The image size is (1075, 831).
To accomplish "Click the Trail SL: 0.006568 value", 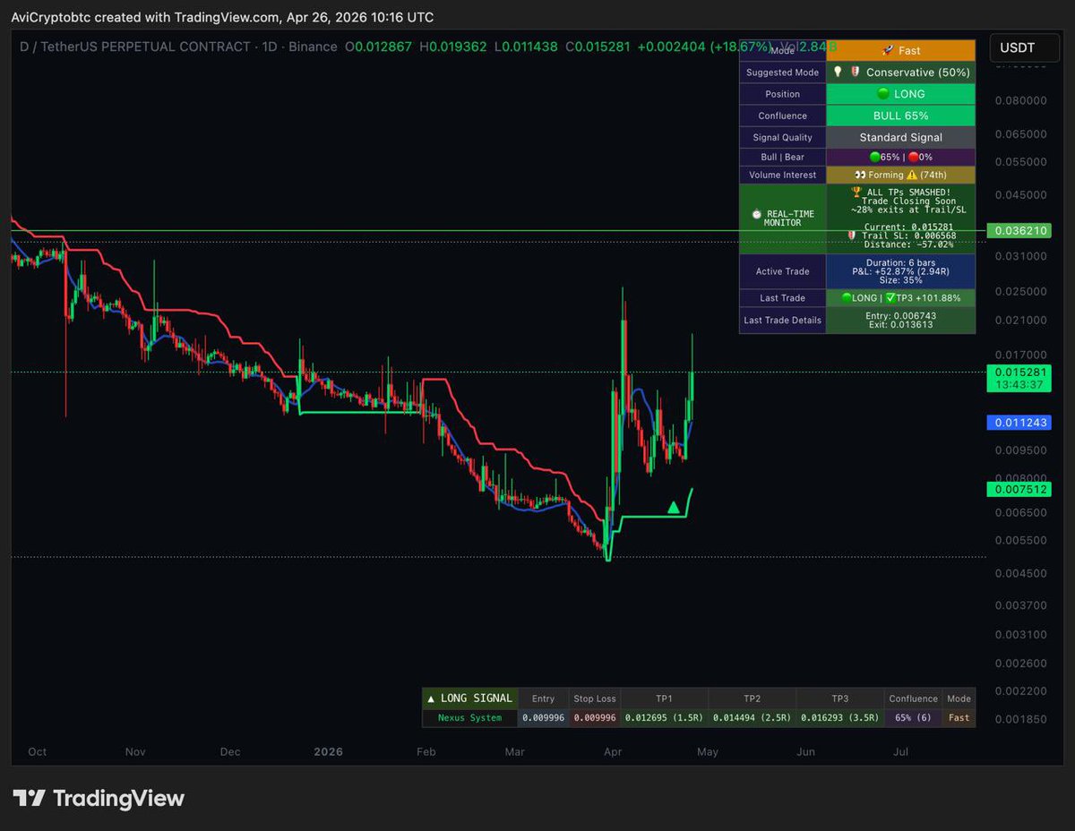I will coord(908,236).
